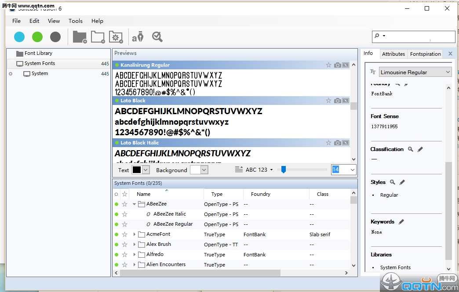Click the pen nib font tool icon

(138, 37)
